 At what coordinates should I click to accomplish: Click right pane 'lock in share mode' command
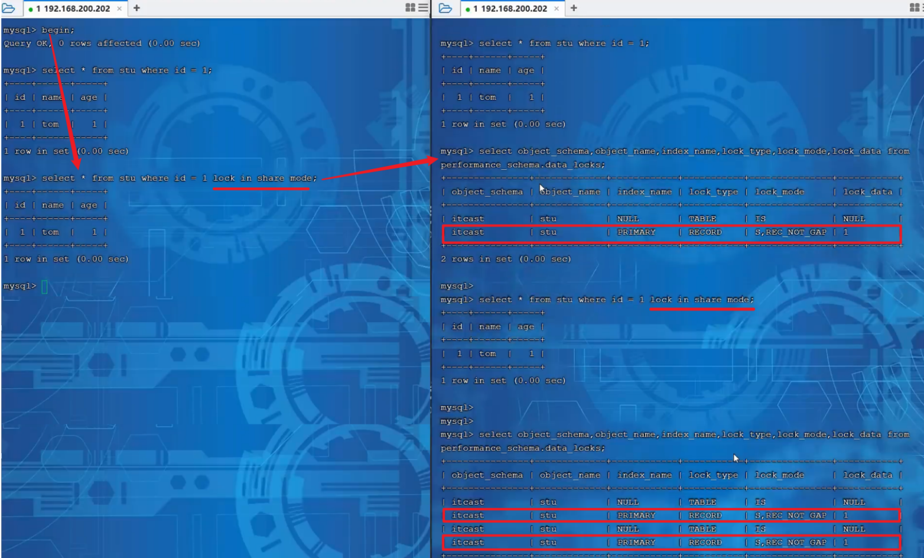pyautogui.click(x=702, y=300)
